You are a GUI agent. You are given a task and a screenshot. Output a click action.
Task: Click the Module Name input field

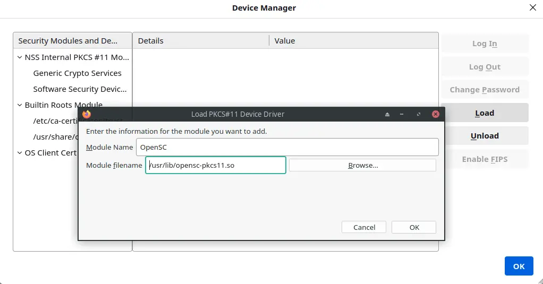(287, 147)
